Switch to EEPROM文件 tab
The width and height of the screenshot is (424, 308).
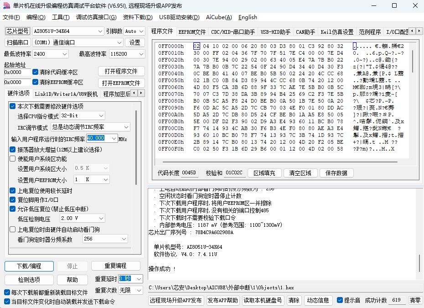point(192,32)
